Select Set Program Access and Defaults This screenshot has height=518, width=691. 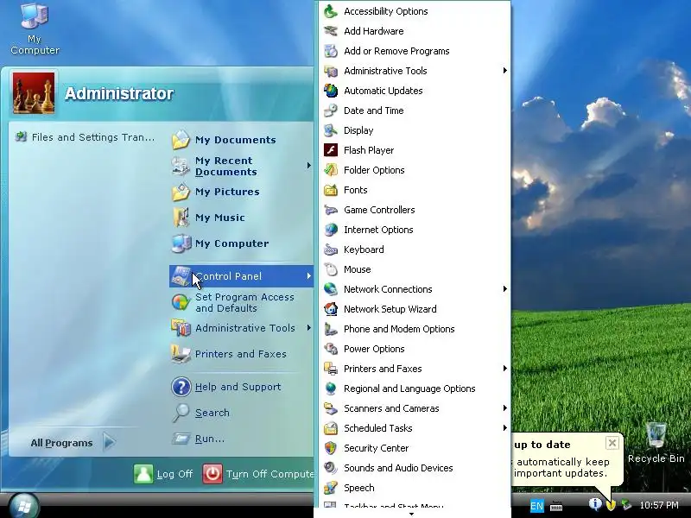click(241, 303)
